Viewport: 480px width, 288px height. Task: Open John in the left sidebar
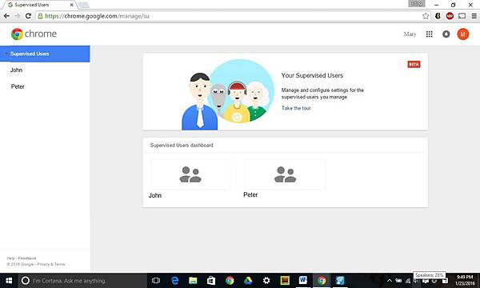16,70
